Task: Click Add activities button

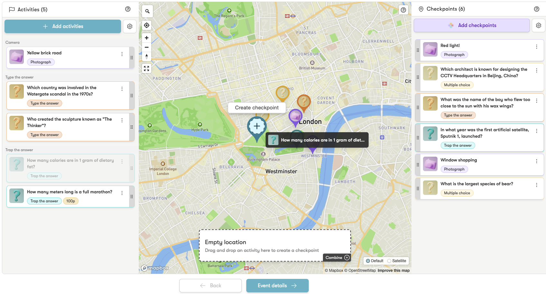Action: [63, 26]
